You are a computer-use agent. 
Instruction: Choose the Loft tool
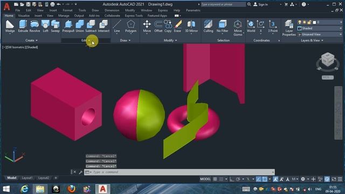tap(45, 26)
